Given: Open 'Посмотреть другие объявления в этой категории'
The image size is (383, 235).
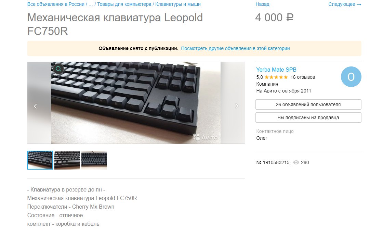Looking at the screenshot, I should pyautogui.click(x=236, y=48).
